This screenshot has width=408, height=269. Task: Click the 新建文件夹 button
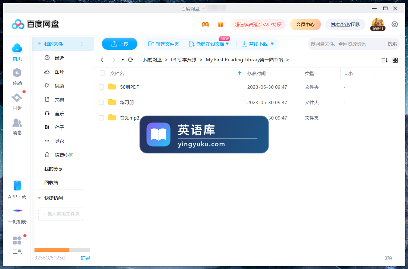(x=164, y=44)
